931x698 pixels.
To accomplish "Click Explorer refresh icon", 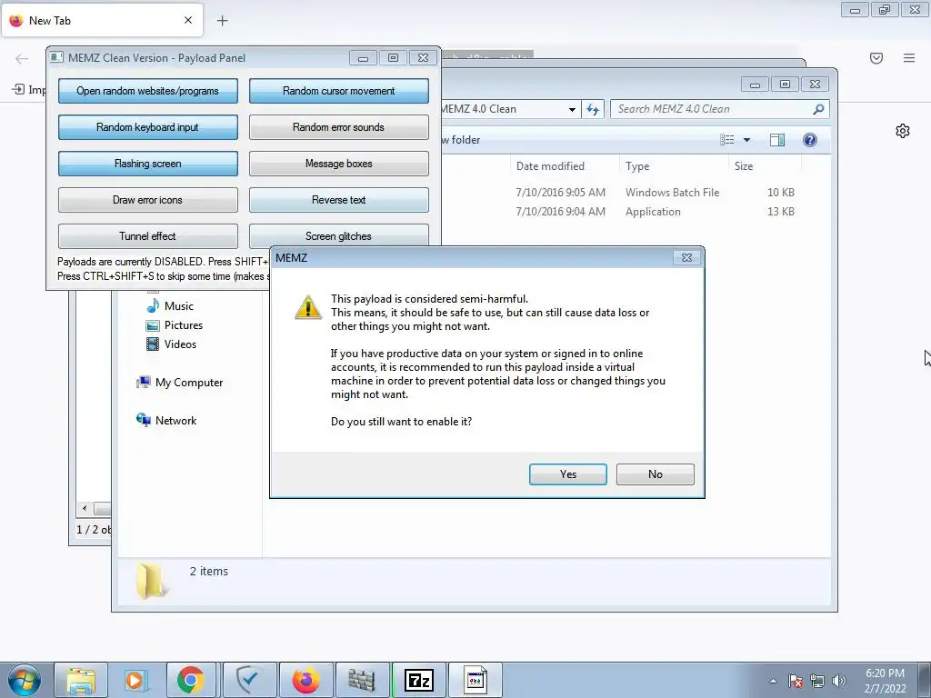I will pos(593,109).
